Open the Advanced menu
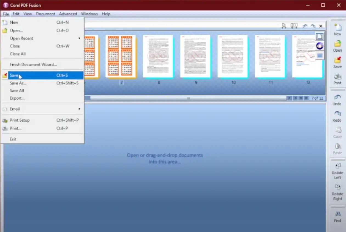 pyautogui.click(x=68, y=14)
